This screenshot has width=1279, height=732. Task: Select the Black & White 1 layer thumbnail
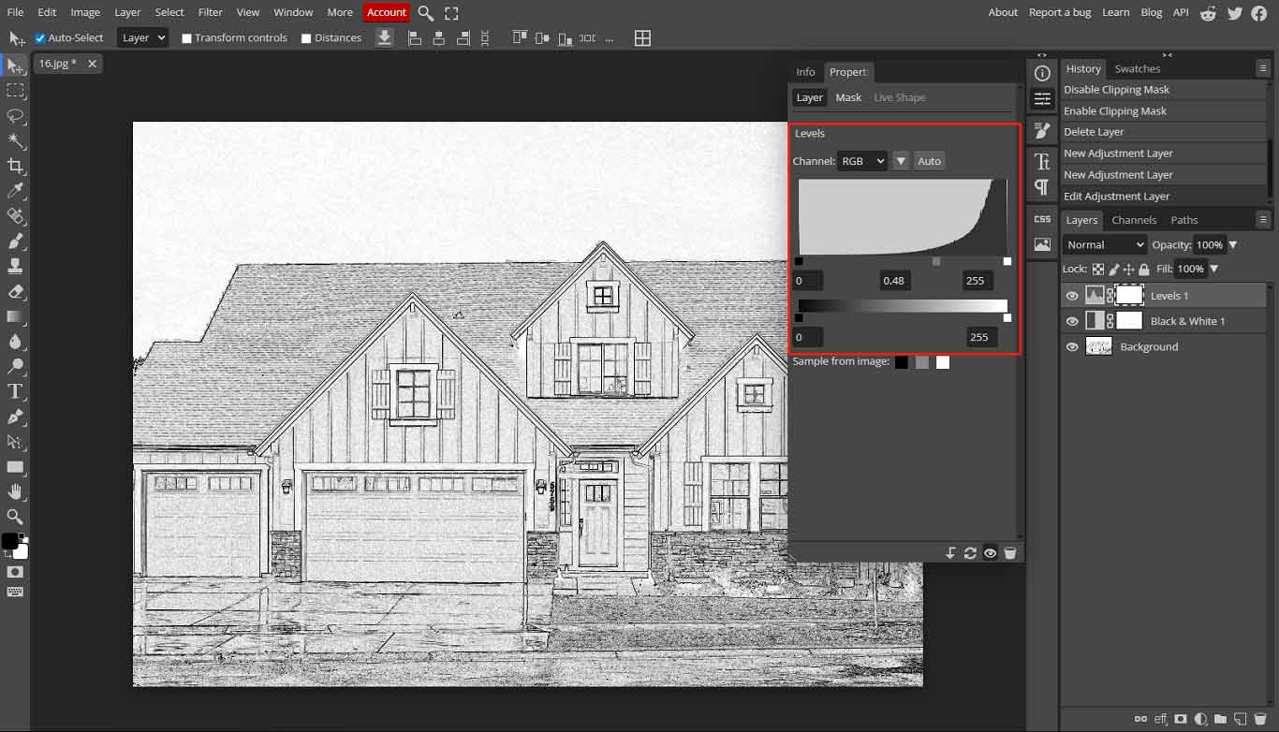pyautogui.click(x=1095, y=321)
